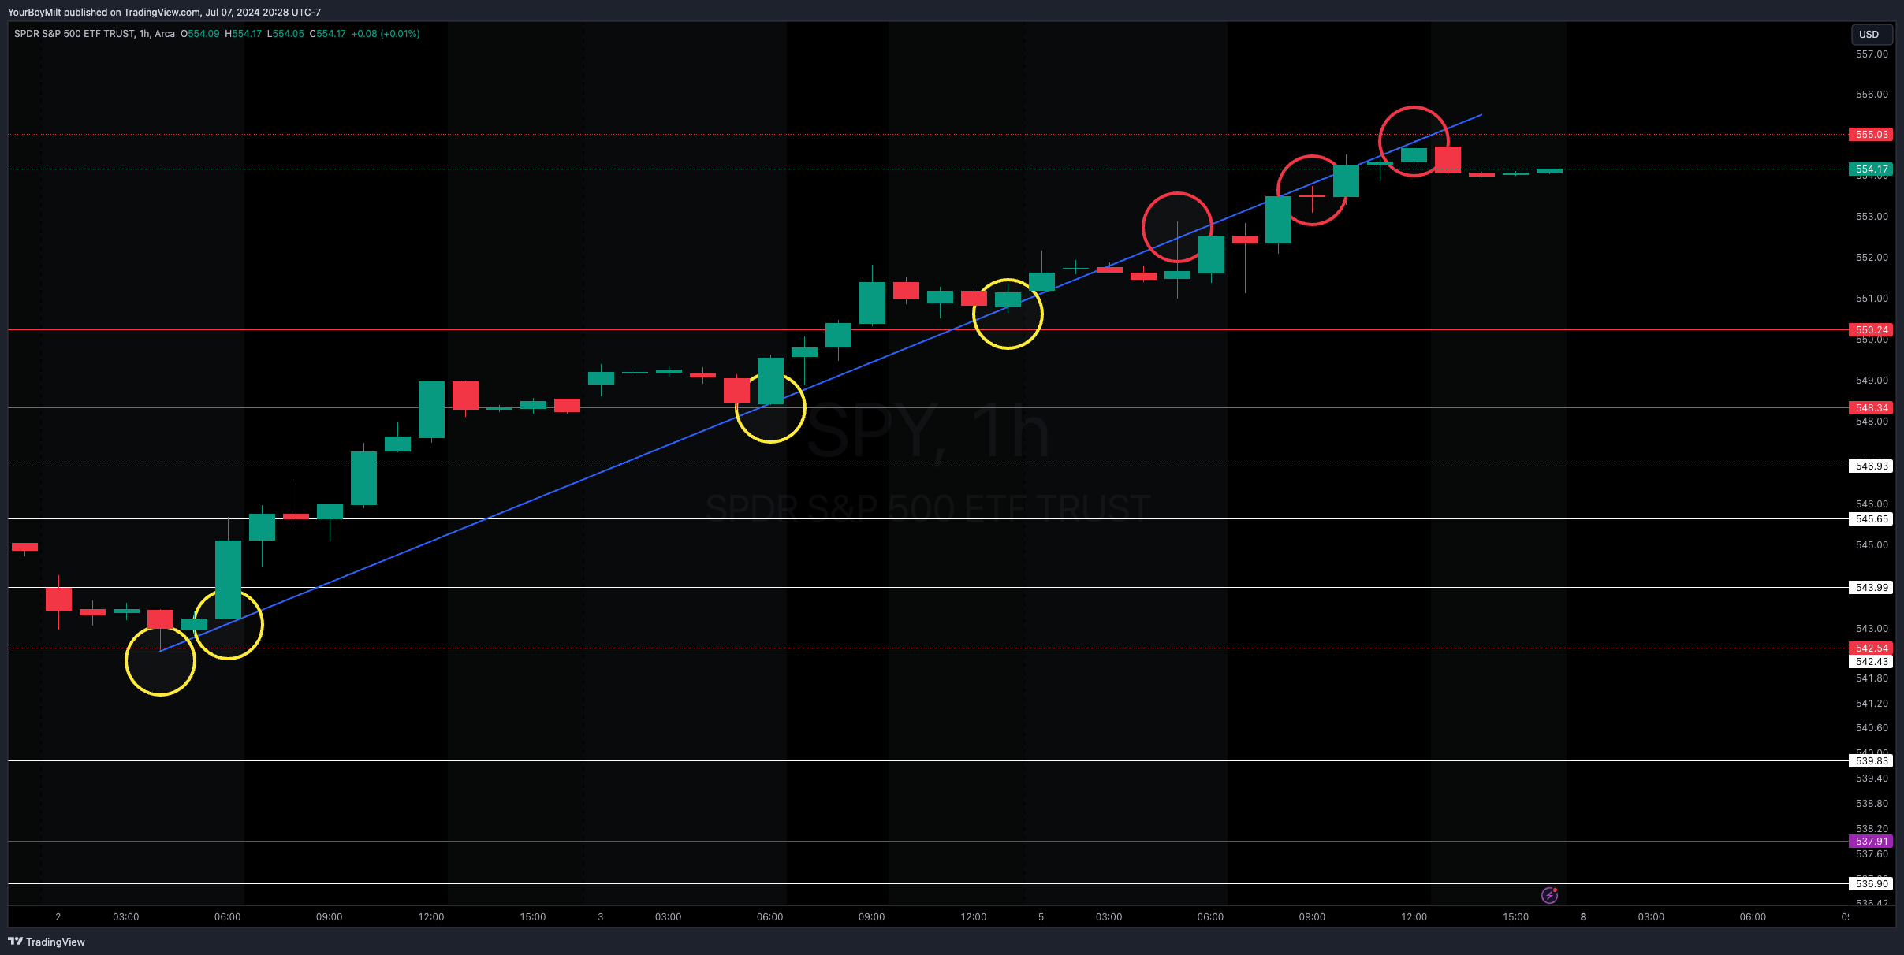Click the TradingView.com published-by header text
Screen dimensions: 1904x955
164,12
